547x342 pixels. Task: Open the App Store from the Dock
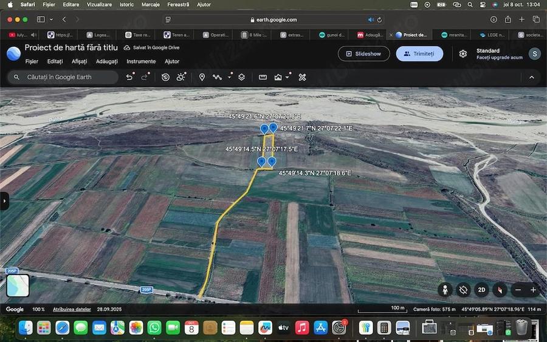click(320, 327)
